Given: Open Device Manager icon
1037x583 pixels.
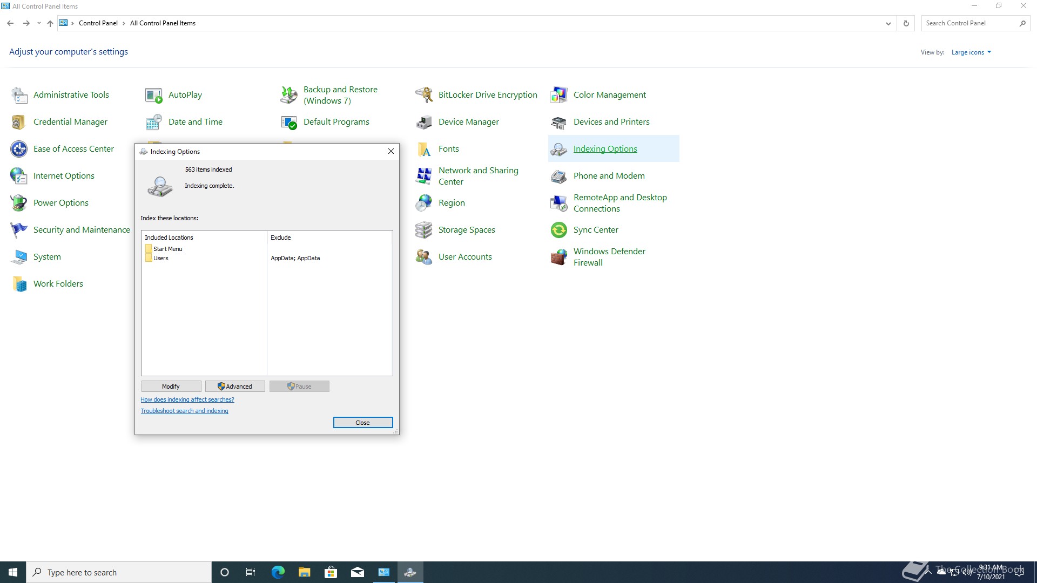Looking at the screenshot, I should 424,122.
